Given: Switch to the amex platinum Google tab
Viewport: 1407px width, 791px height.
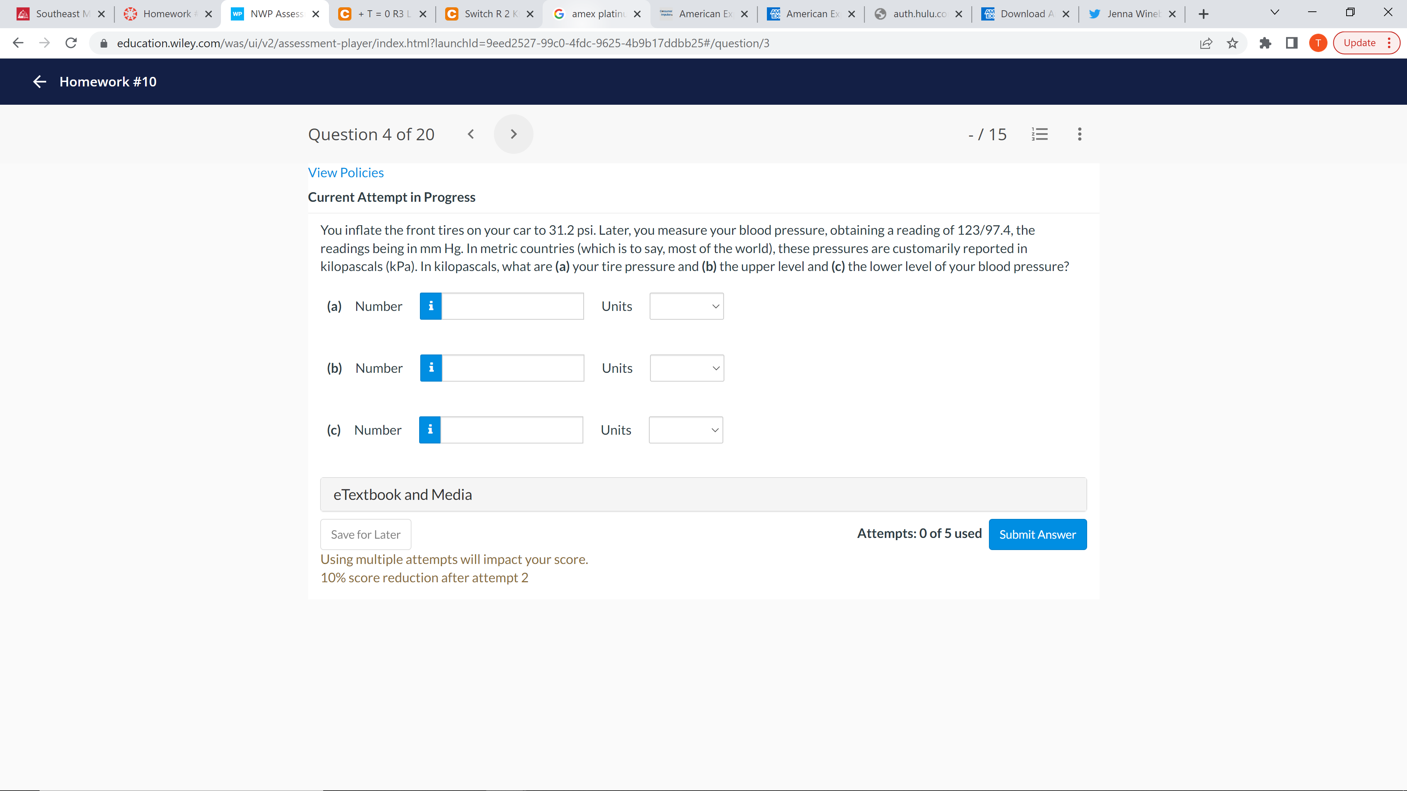Looking at the screenshot, I should tap(597, 14).
